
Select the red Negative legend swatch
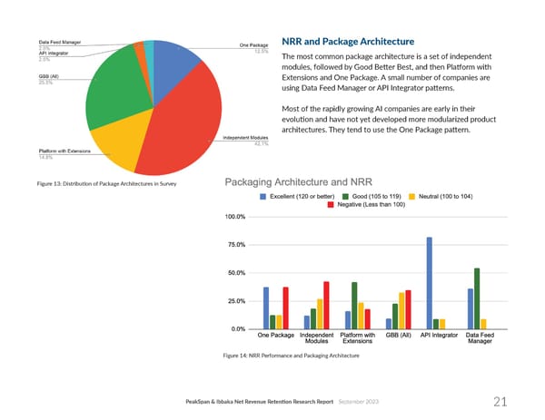coord(332,206)
